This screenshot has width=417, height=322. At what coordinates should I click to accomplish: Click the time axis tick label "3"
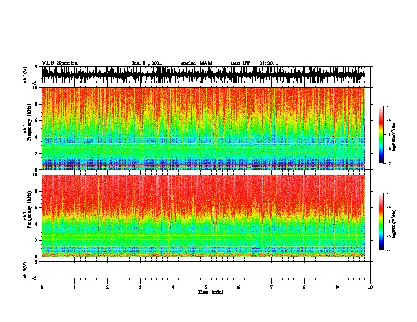[x=140, y=287]
